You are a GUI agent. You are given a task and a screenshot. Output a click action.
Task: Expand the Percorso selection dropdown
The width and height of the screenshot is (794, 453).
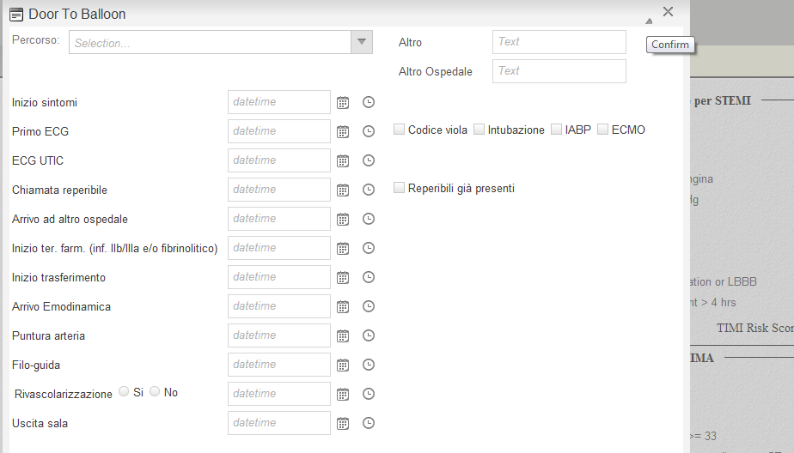click(x=362, y=42)
